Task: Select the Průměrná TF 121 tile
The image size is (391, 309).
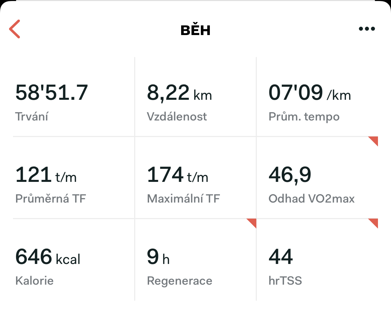Action: tap(74, 178)
